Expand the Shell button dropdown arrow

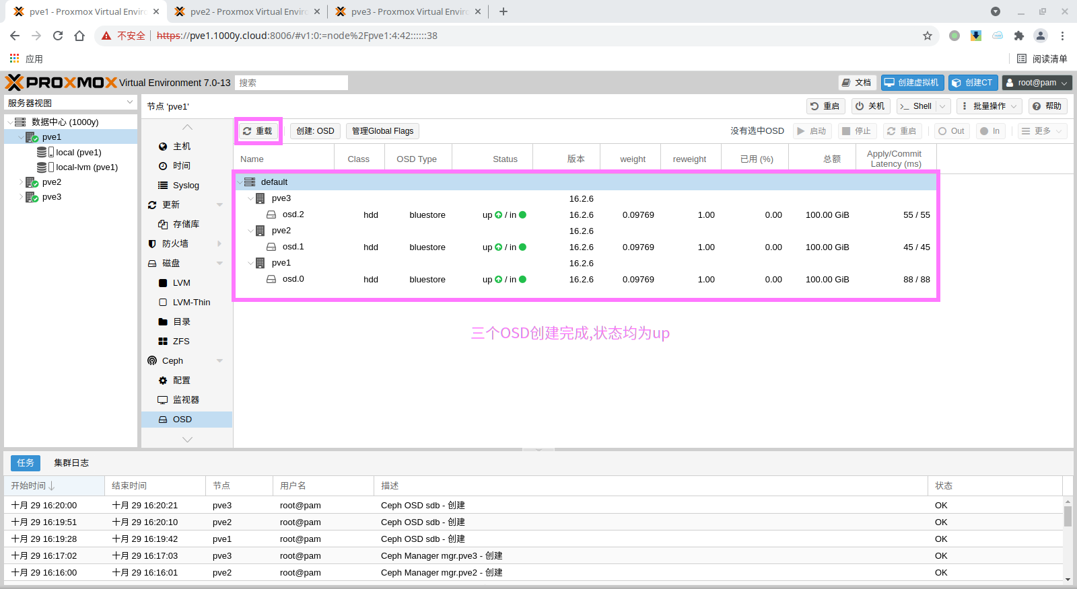(942, 106)
